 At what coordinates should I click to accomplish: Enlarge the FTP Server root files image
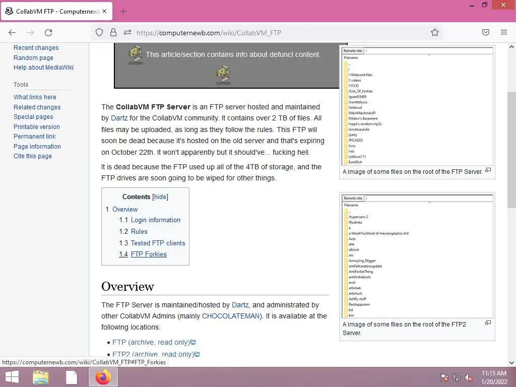tap(488, 170)
